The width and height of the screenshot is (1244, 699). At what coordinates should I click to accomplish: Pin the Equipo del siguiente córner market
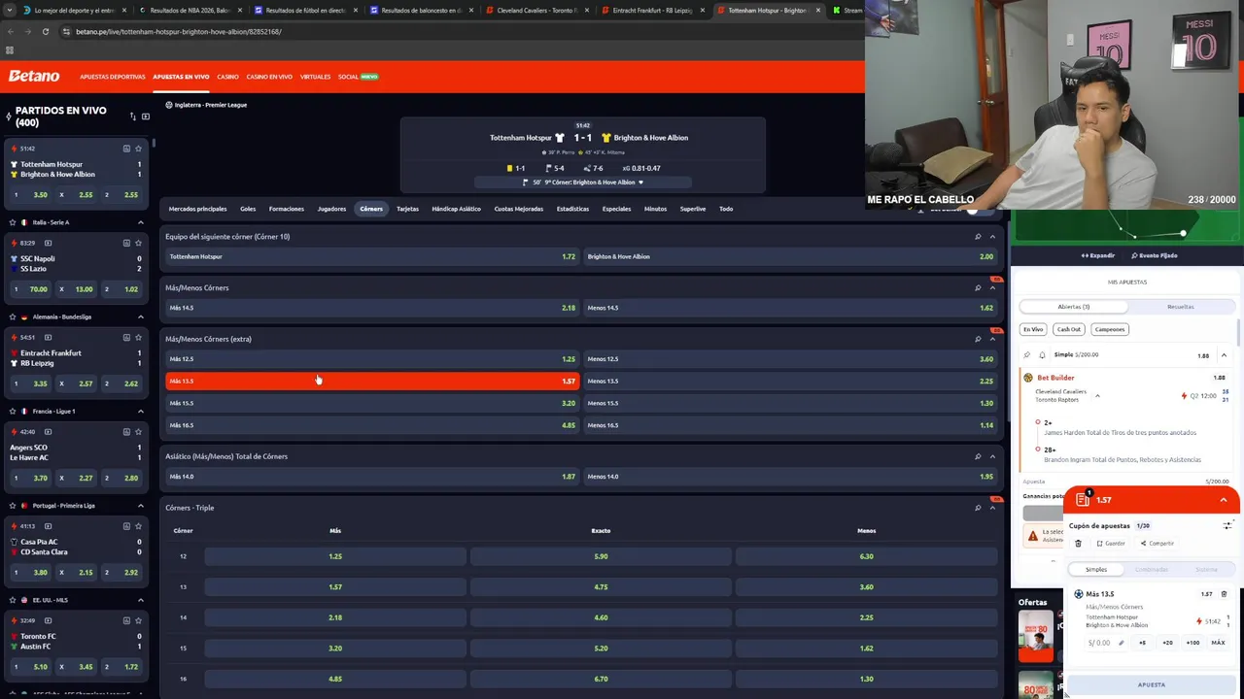978,237
